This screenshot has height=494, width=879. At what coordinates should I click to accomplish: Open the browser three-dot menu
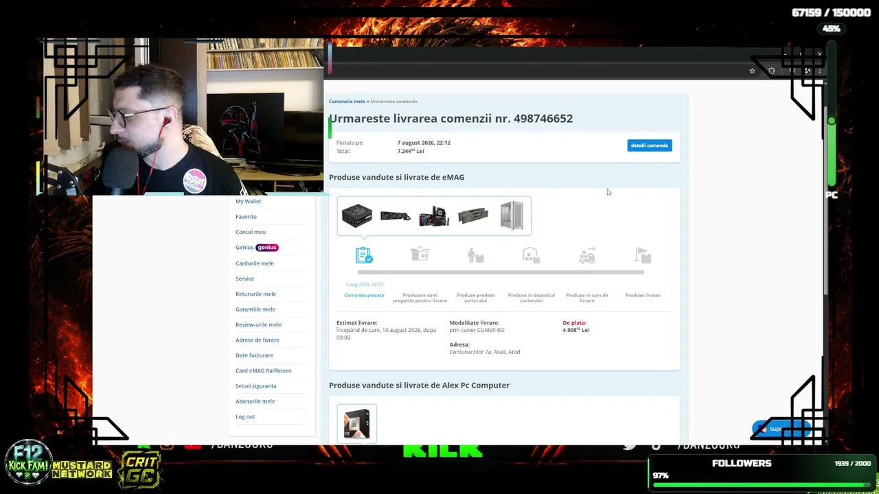tap(819, 71)
